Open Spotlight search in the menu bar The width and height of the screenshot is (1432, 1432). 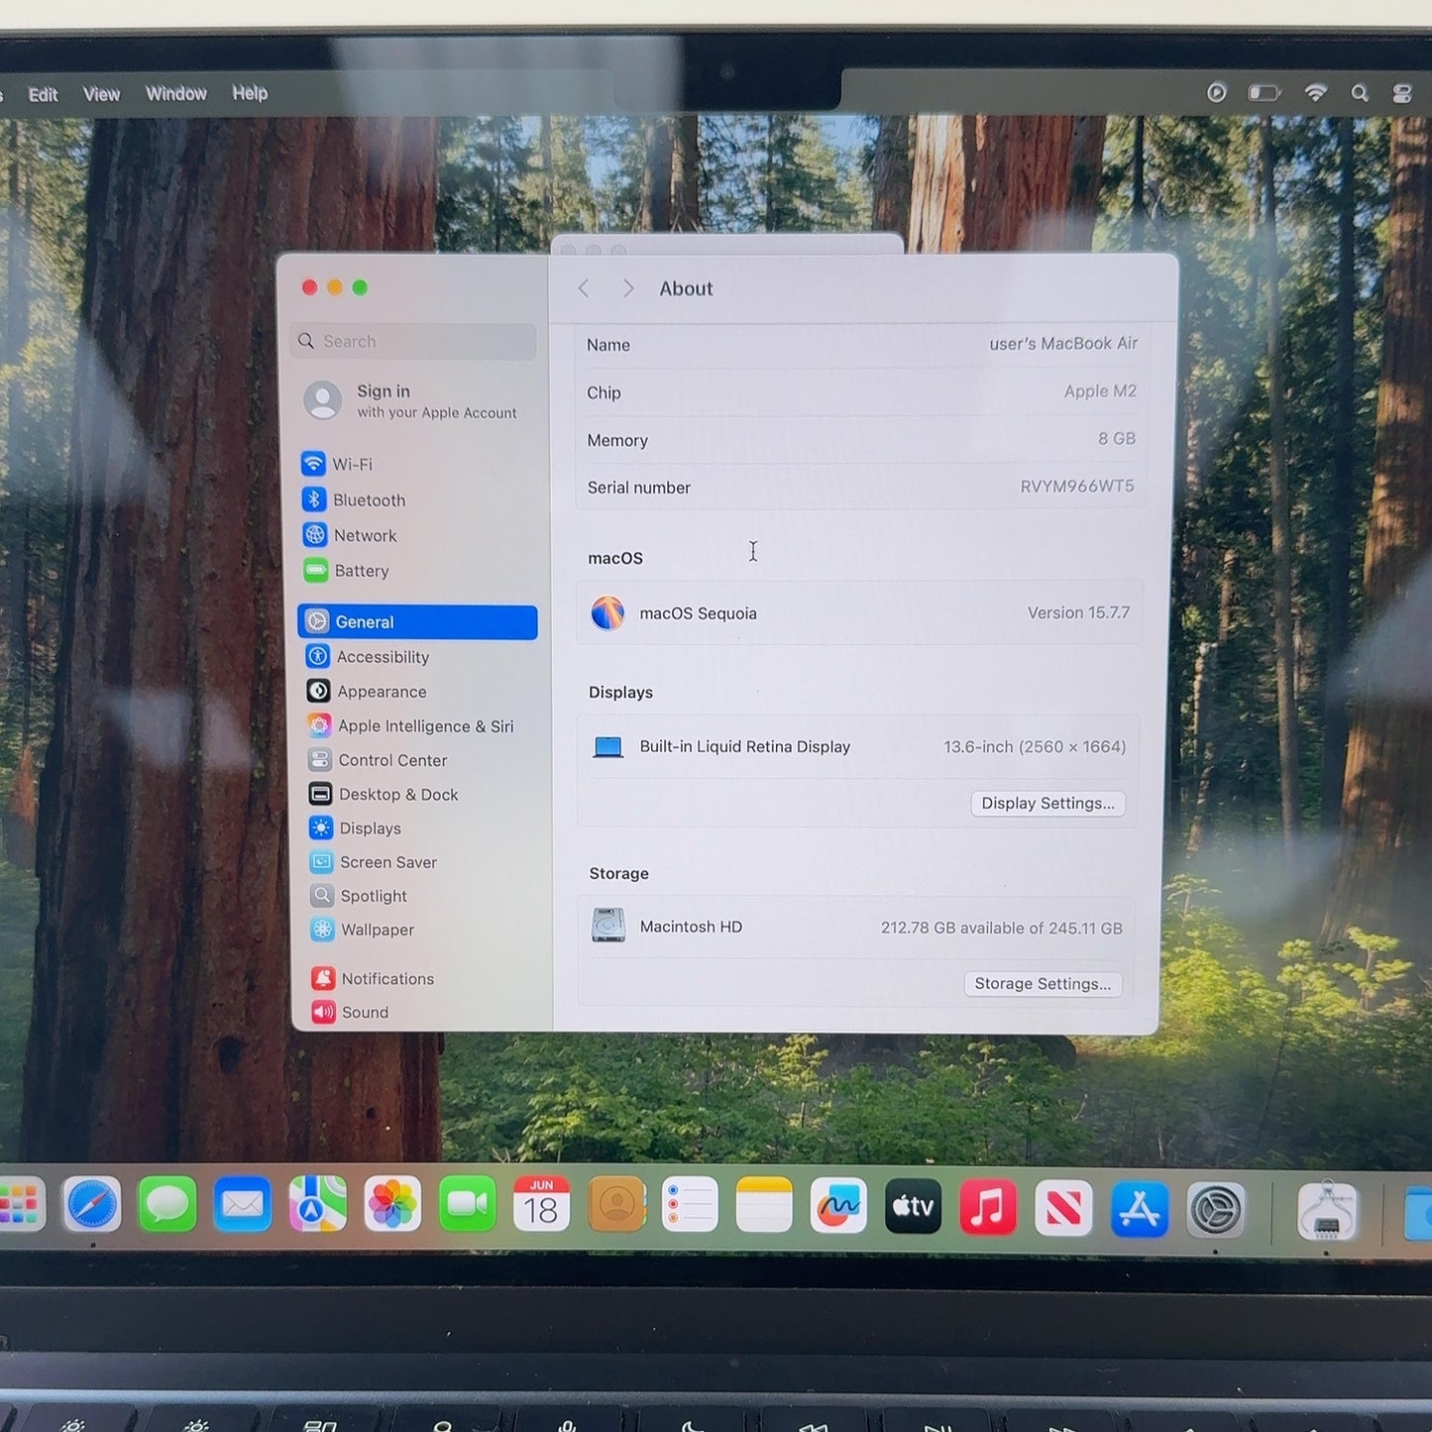pyautogui.click(x=1360, y=92)
